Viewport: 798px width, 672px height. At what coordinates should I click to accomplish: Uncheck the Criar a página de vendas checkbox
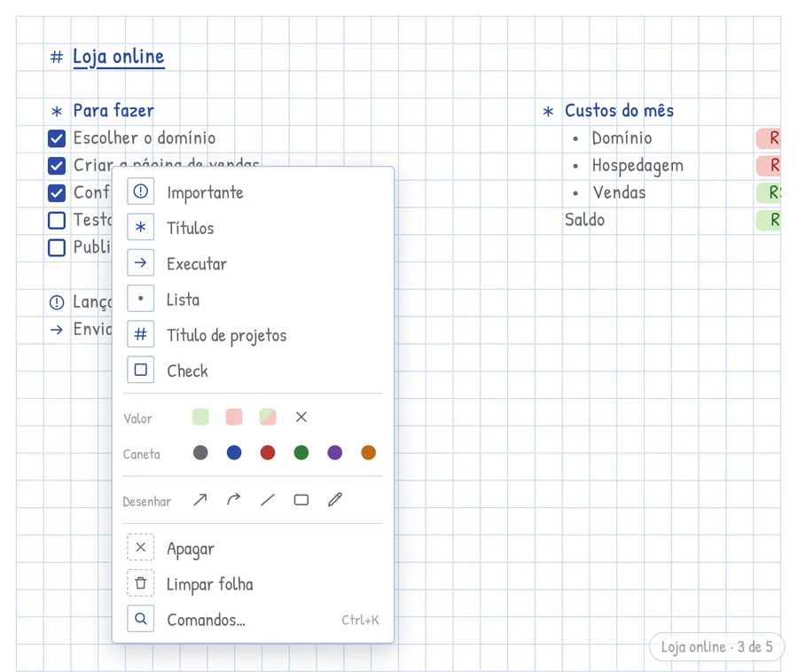click(57, 166)
